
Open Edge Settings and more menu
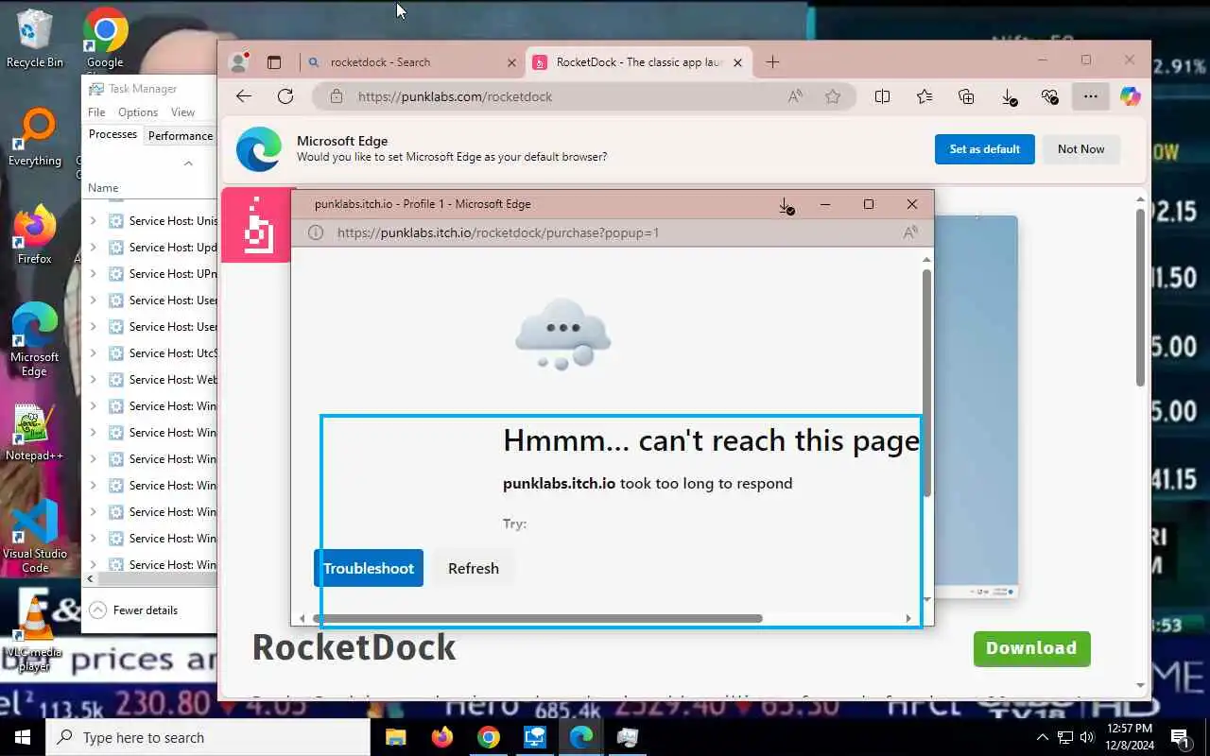click(x=1090, y=96)
